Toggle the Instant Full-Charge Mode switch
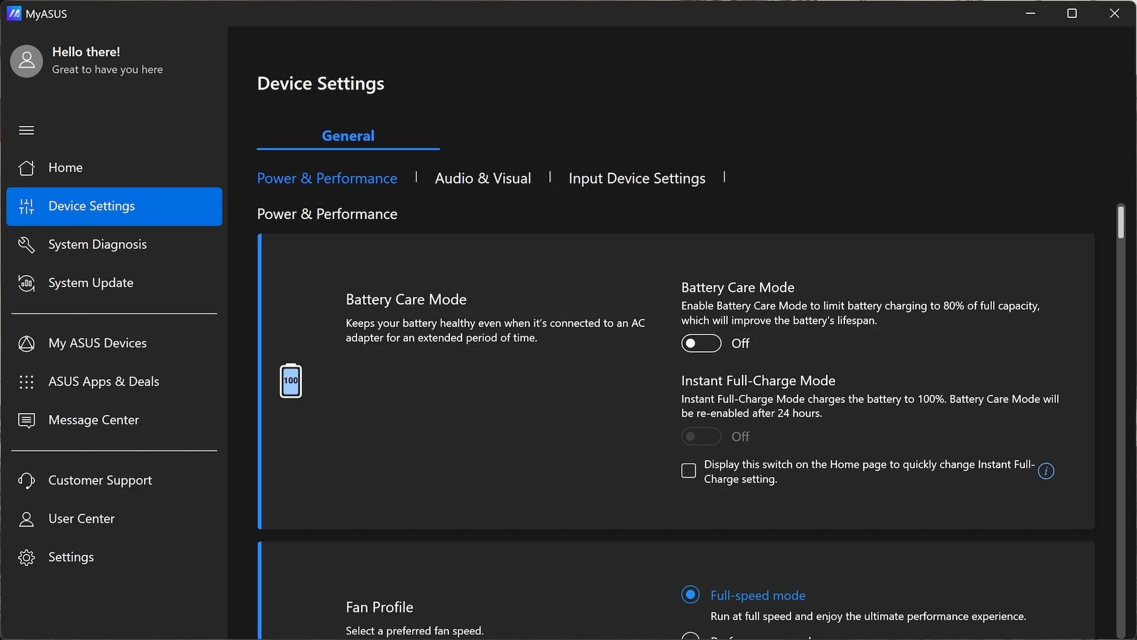This screenshot has width=1137, height=640. coord(701,437)
